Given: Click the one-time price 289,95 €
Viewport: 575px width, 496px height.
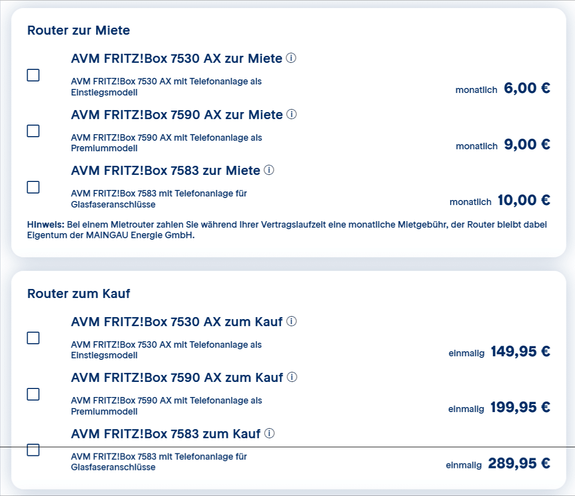Looking at the screenshot, I should [x=519, y=463].
